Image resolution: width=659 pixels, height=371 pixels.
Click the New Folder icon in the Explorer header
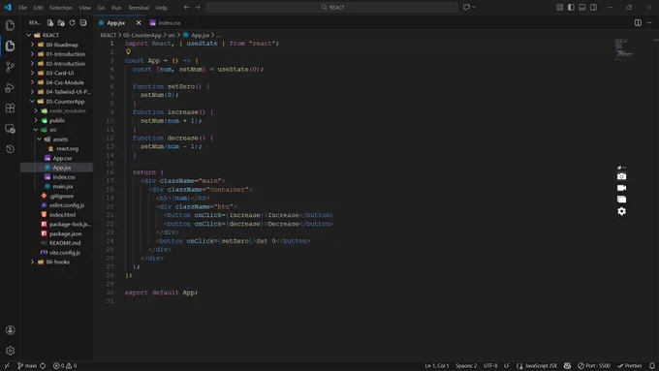pos(61,22)
